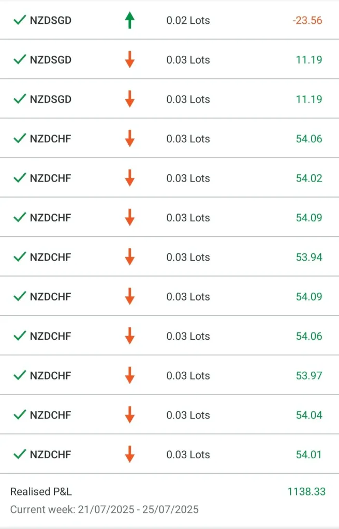
Task: Click the checkmark on the 54.04 NZDCHF trade
Action: point(20,415)
